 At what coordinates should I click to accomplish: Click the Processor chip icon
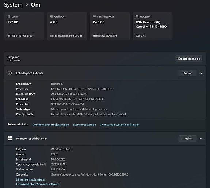pos(137,16)
